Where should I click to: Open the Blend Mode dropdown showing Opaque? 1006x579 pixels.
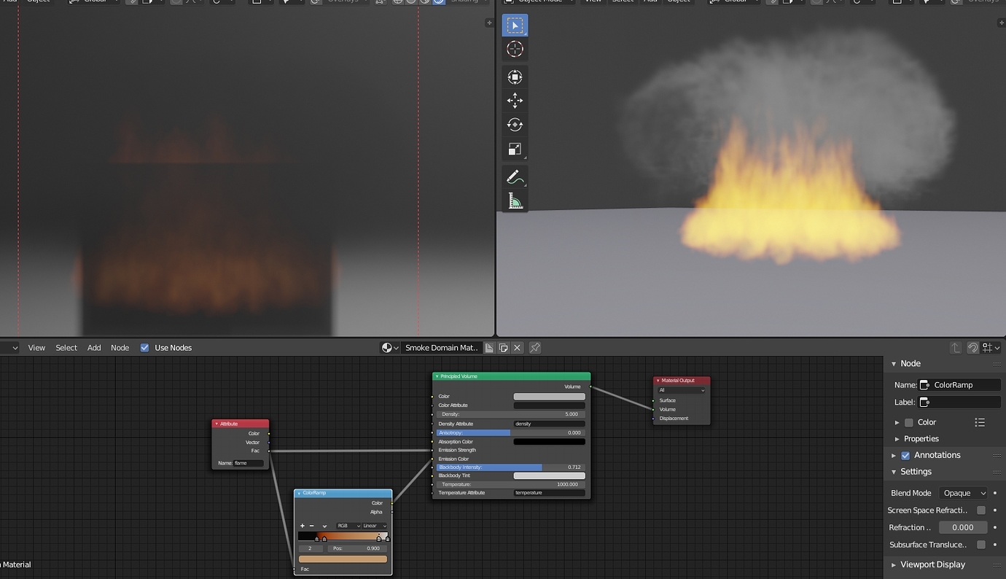point(963,493)
